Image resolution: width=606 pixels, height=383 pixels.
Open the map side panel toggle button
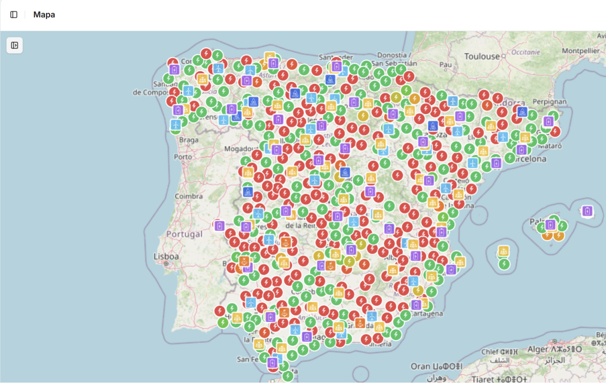pyautogui.click(x=15, y=45)
